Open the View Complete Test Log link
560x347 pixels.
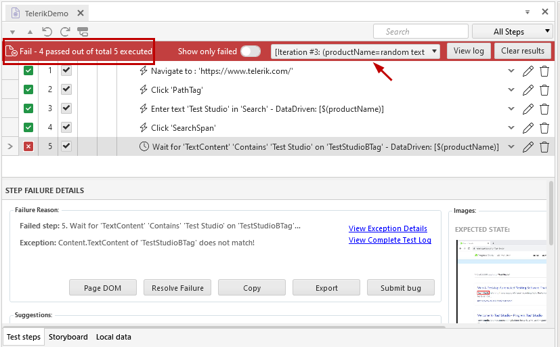pyautogui.click(x=390, y=240)
